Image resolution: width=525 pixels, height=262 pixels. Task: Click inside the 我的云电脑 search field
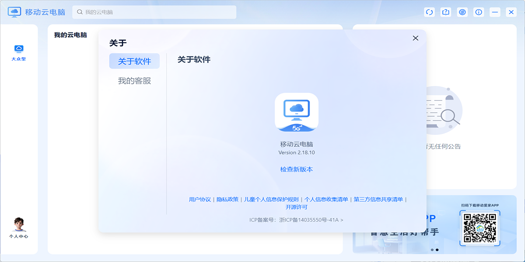153,12
